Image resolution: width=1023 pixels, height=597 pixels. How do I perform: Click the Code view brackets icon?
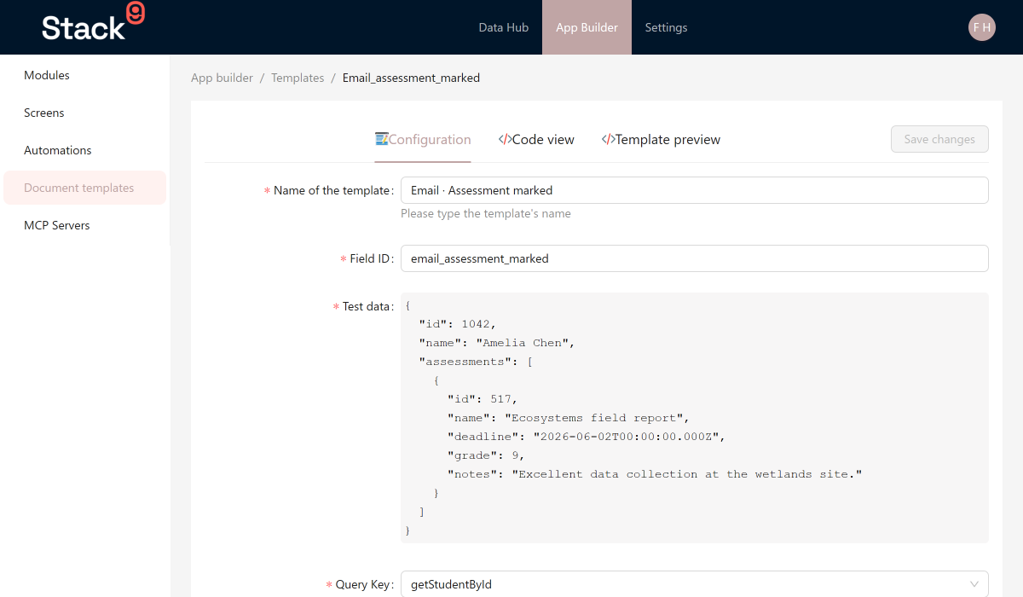[x=505, y=139]
